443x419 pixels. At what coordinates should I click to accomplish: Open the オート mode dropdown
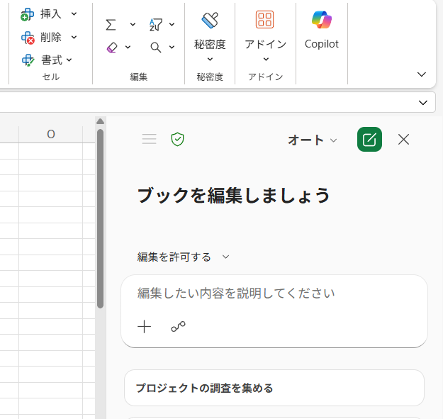coord(313,140)
